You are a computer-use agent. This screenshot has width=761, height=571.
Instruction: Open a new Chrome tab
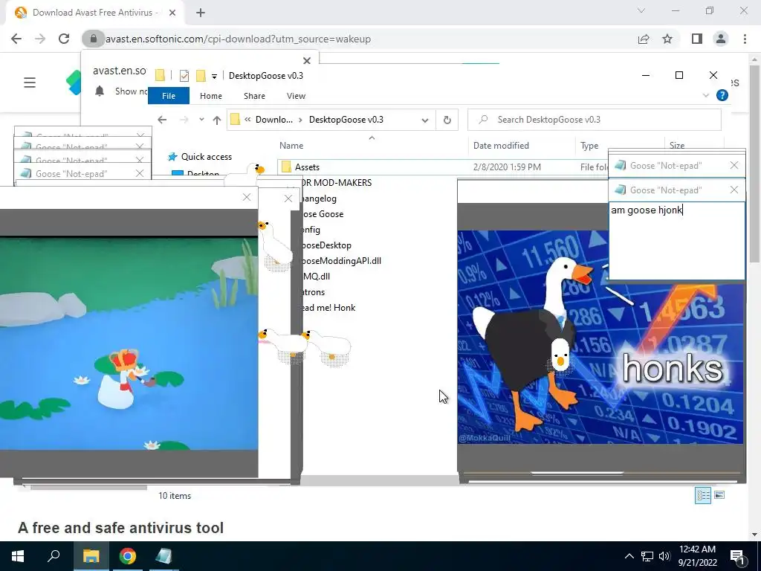pos(201,13)
